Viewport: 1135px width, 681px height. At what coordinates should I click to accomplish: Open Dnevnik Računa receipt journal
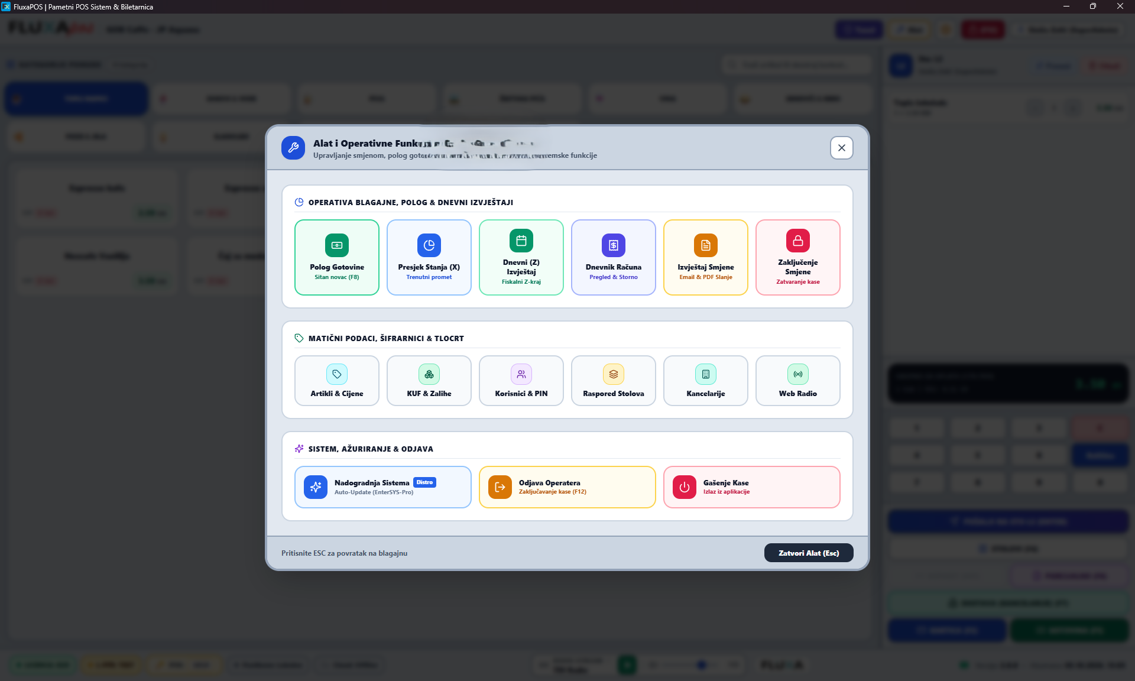[x=613, y=257]
